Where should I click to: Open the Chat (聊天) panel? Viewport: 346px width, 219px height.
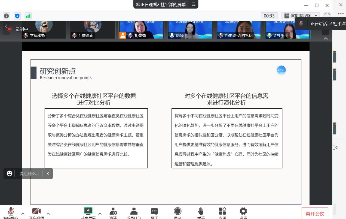click(154, 212)
